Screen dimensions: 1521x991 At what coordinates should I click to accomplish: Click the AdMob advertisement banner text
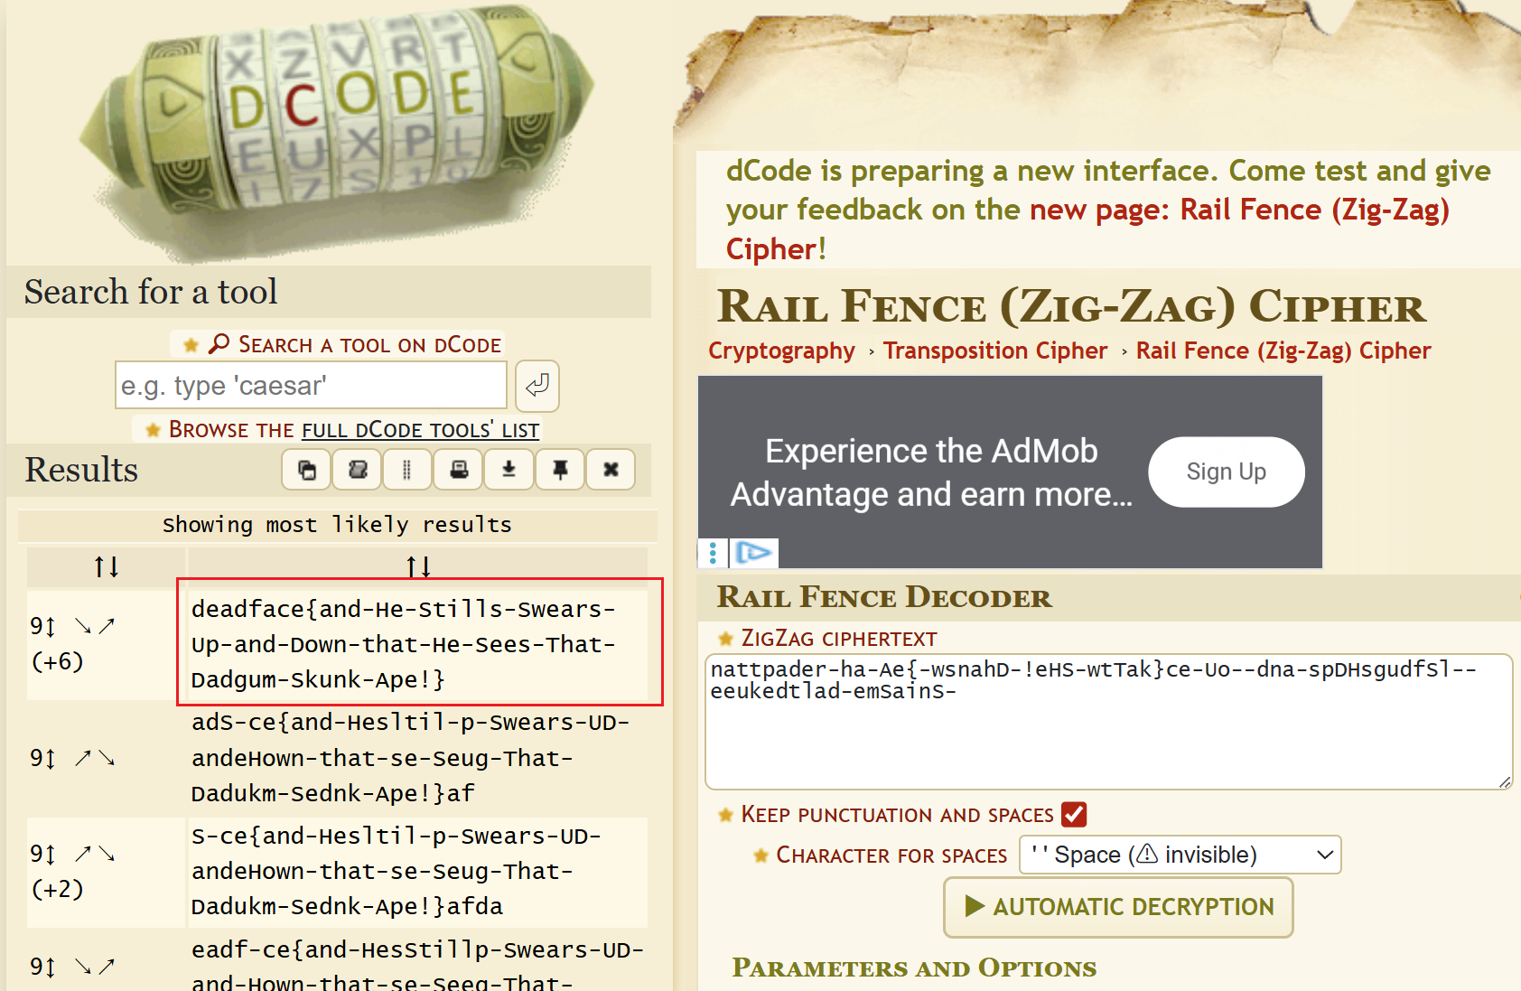pos(931,472)
